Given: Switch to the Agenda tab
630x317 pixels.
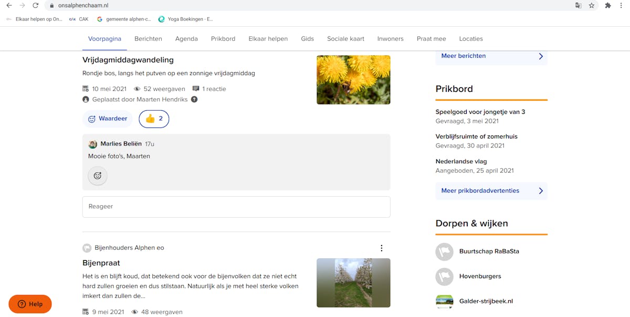Looking at the screenshot, I should [x=186, y=39].
